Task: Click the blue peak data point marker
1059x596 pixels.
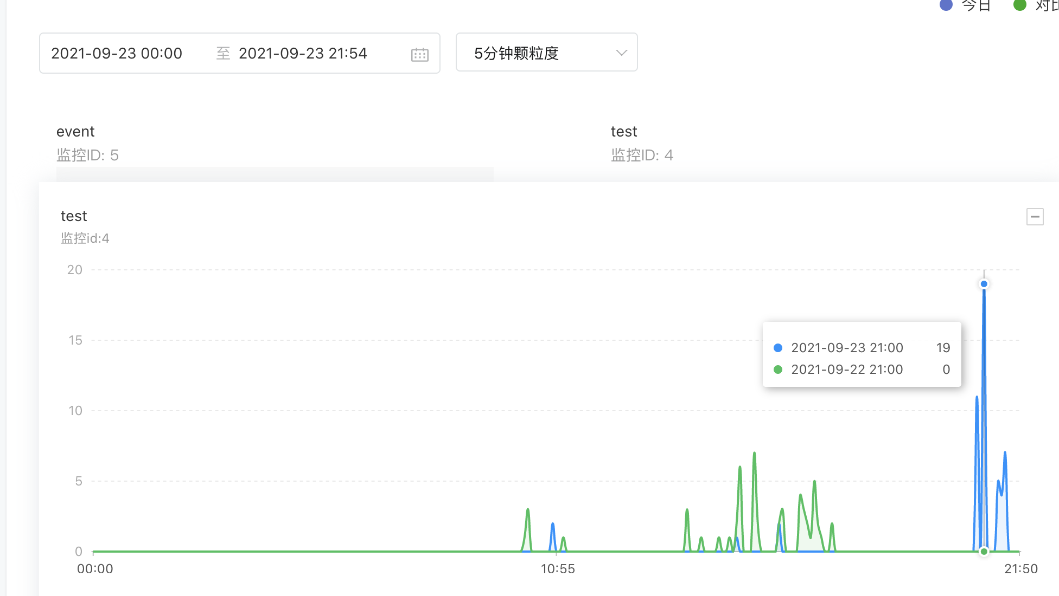Action: [984, 284]
